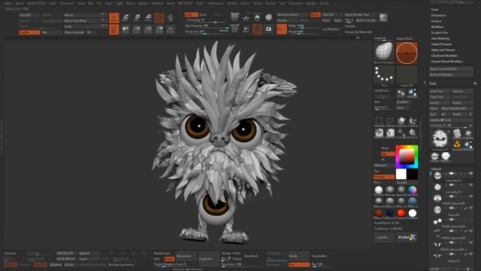This screenshot has width=481, height=271.
Task: Click the grey S-shaped icon in top toolbar
Action: point(171,18)
